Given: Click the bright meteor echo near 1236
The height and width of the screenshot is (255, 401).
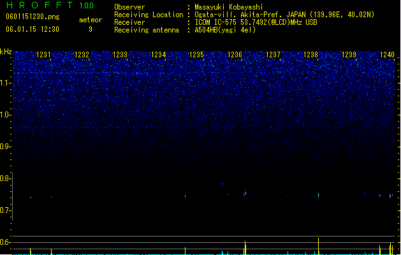Looking at the screenshot, I should pos(245,193).
